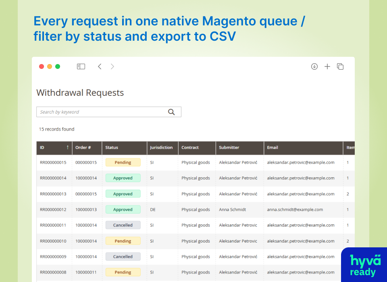
Task: Click anna.schmidt@example.com email
Action: pyautogui.click(x=295, y=209)
